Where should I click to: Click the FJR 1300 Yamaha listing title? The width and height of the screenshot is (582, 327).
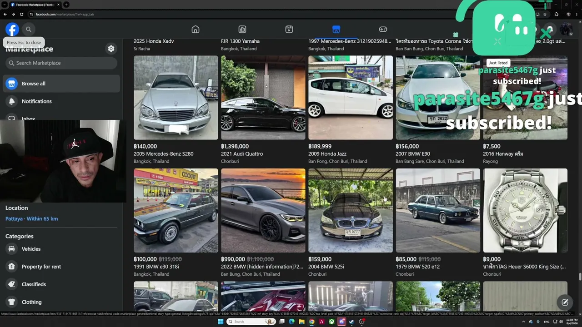[240, 41]
